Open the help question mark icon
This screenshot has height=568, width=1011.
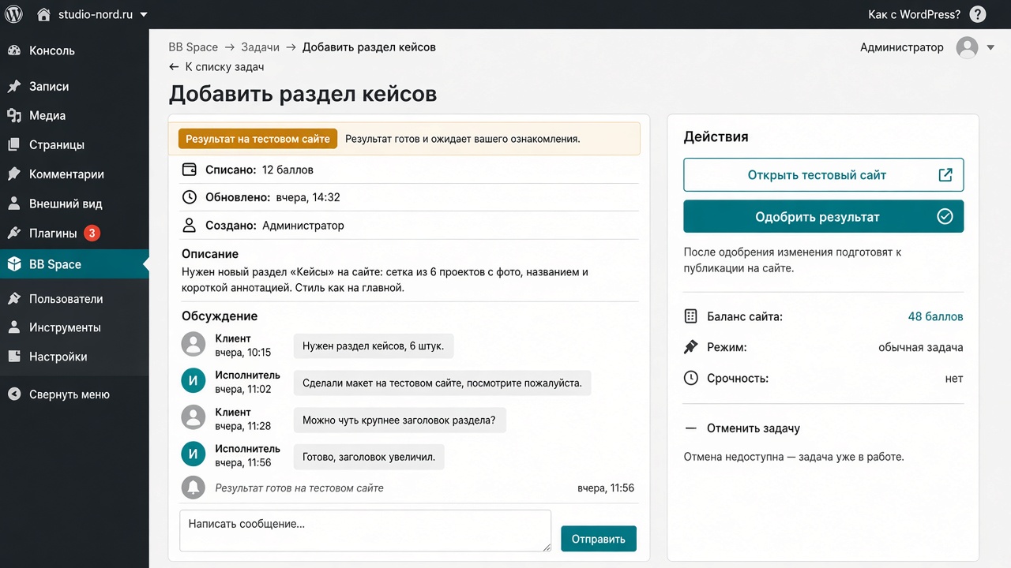tap(978, 14)
